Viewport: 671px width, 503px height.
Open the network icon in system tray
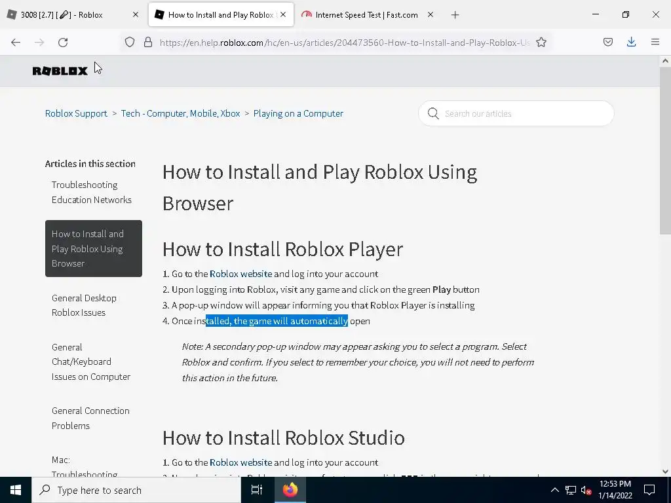[571, 490]
